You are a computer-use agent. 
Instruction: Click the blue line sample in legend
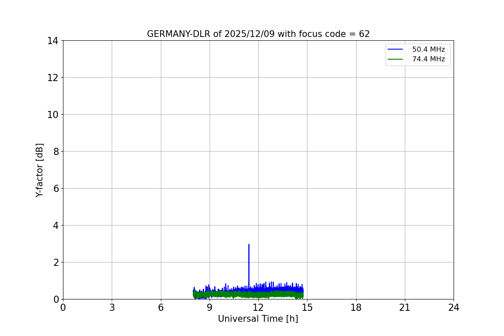click(x=395, y=50)
